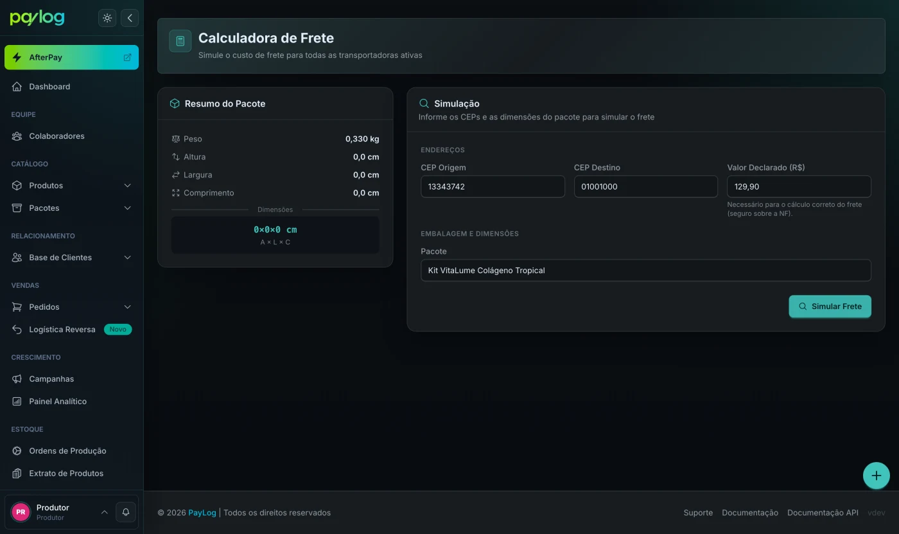Click the Pedidos shopping cart icon
Viewport: 899px width, 534px height.
click(x=17, y=307)
